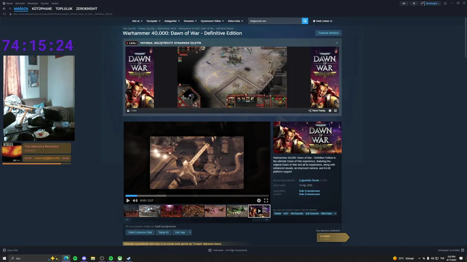The height and width of the screenshot is (262, 467).
Task: Reload the store page with the refresh icon
Action: [x=4, y=14]
